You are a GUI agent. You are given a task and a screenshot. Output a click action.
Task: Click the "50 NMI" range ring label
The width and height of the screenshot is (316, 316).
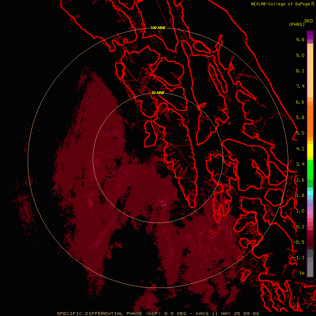[158, 93]
